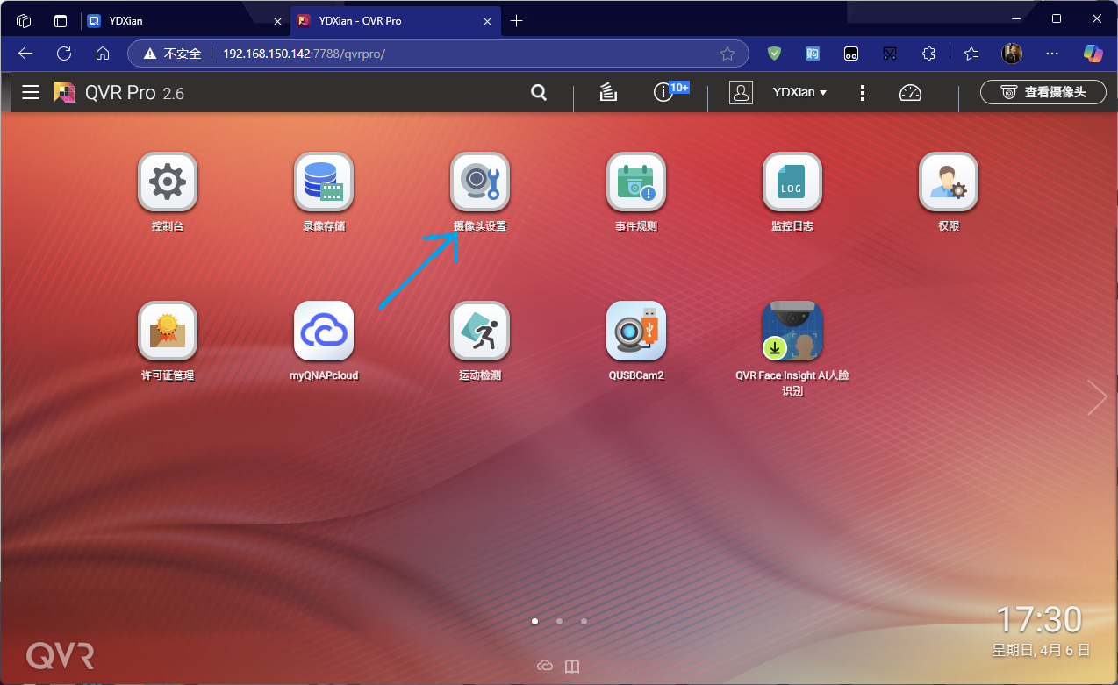Screen dimensions: 1118x685
Task: Select the second desktop page dot
Action: pyautogui.click(x=559, y=621)
